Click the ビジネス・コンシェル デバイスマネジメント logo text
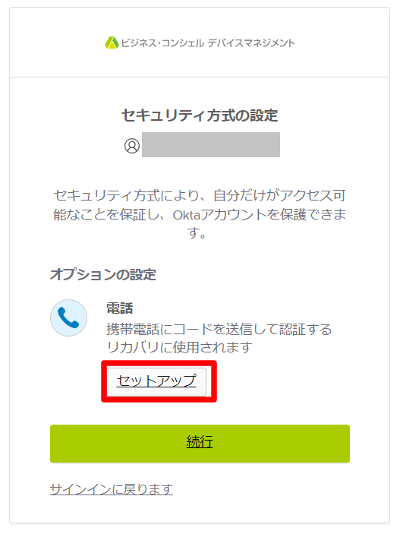This screenshot has height=534, width=400. coord(208,43)
